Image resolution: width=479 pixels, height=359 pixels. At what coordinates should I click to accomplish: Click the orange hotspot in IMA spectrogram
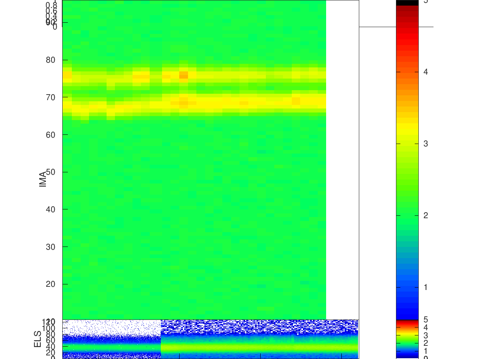click(x=184, y=75)
